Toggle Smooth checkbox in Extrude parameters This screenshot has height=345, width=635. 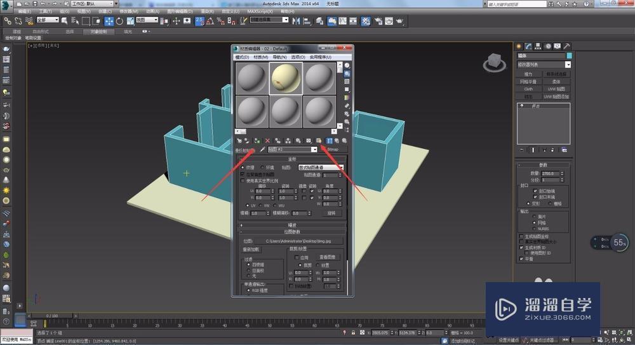521,259
